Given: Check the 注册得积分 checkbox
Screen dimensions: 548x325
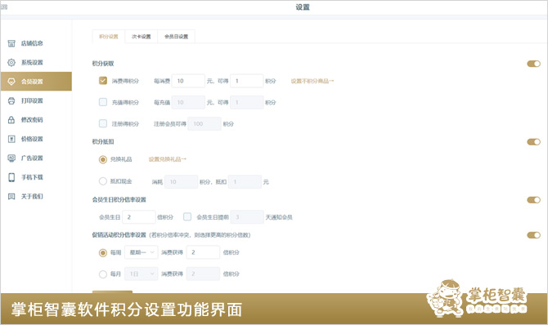Looking at the screenshot, I should (103, 123).
